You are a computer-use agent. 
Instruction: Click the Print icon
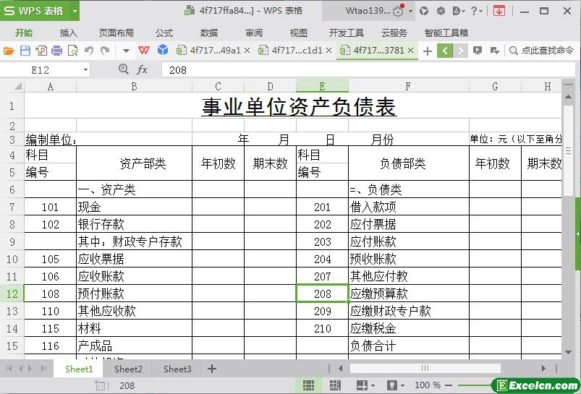pyautogui.click(x=56, y=51)
